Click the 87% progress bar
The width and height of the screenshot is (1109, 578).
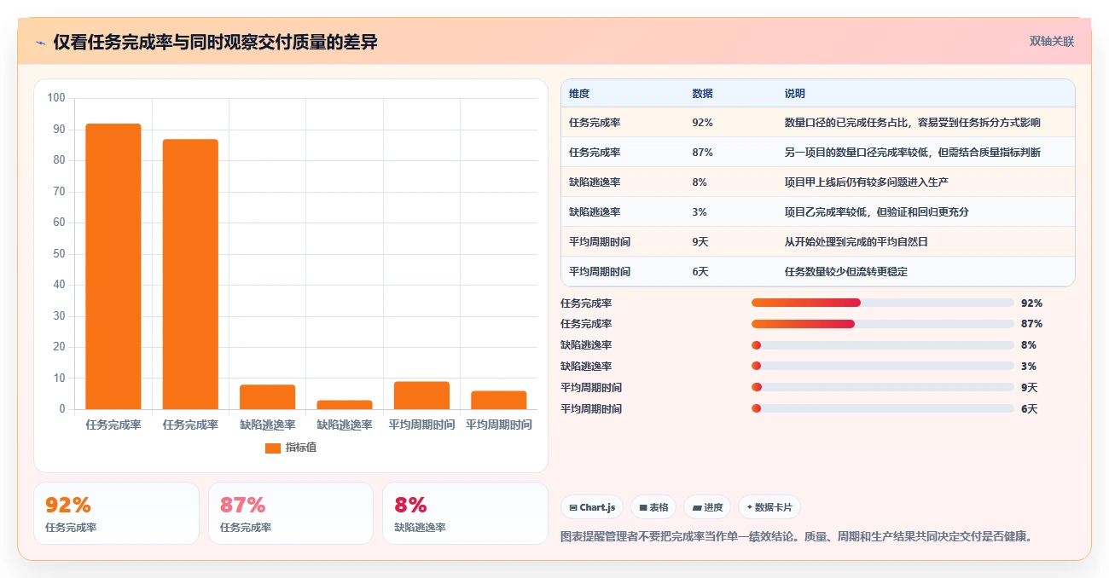[x=882, y=324]
